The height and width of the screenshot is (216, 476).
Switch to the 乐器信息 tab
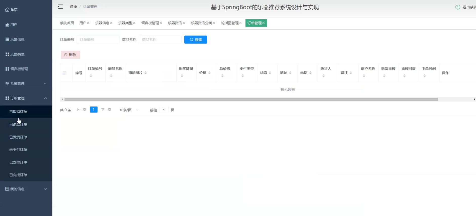[102, 23]
